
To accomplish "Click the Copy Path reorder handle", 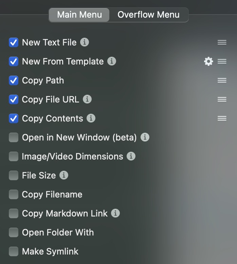I will (222, 80).
